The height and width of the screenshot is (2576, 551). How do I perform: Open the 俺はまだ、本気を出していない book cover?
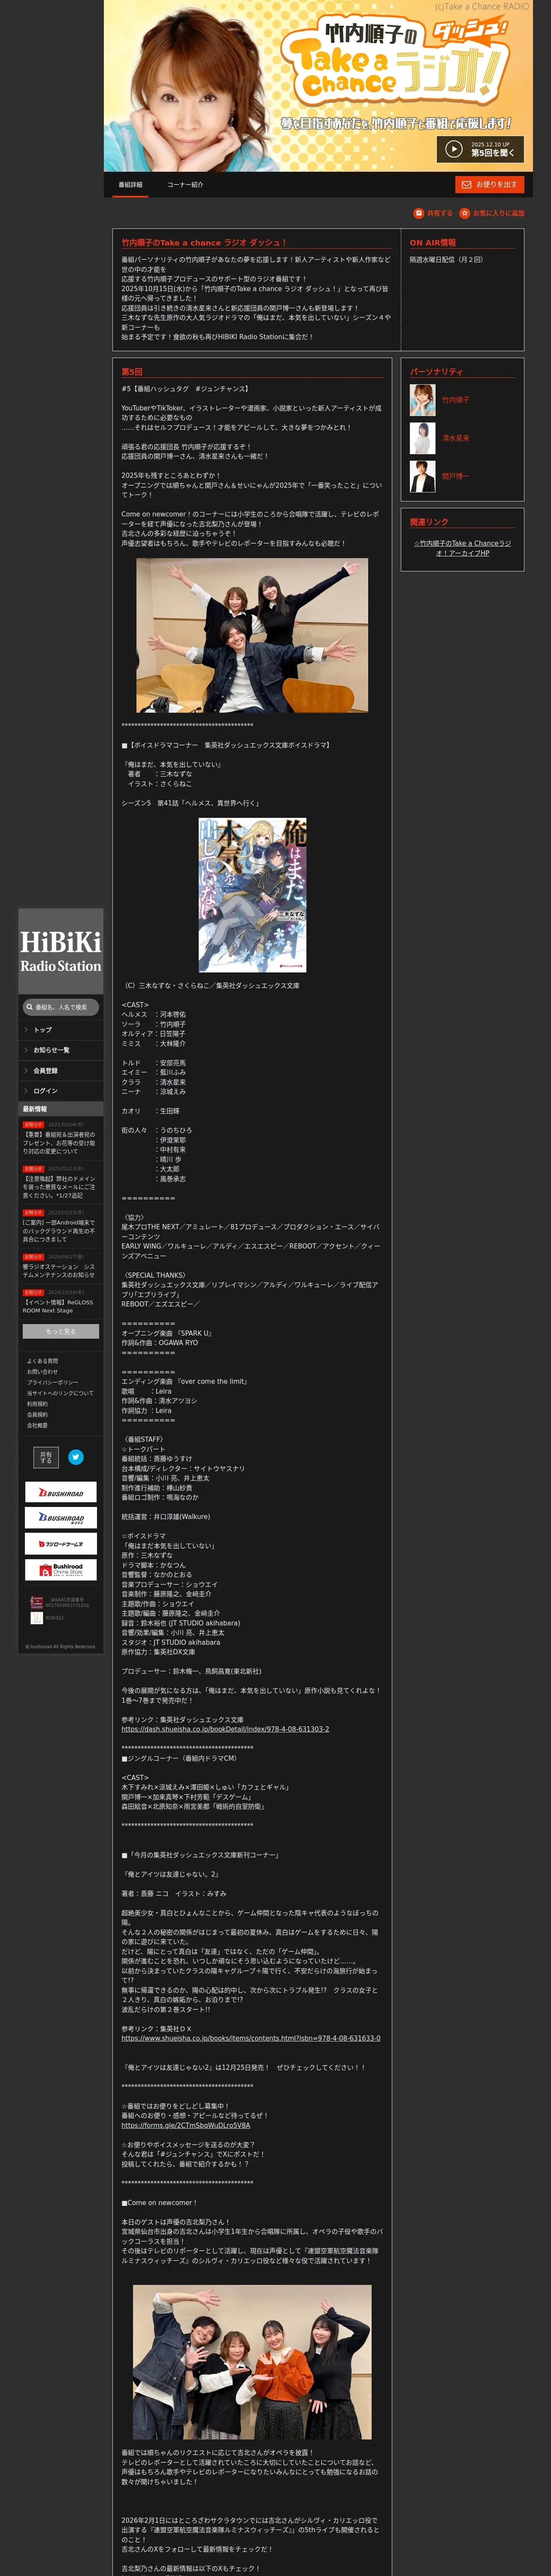252,895
